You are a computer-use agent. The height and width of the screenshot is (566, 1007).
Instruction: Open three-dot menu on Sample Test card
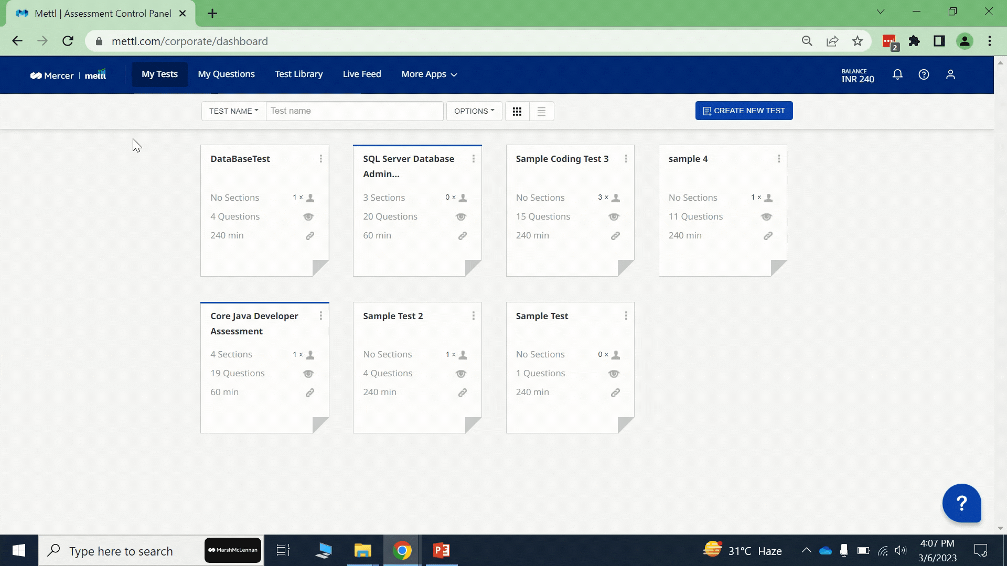(x=626, y=315)
